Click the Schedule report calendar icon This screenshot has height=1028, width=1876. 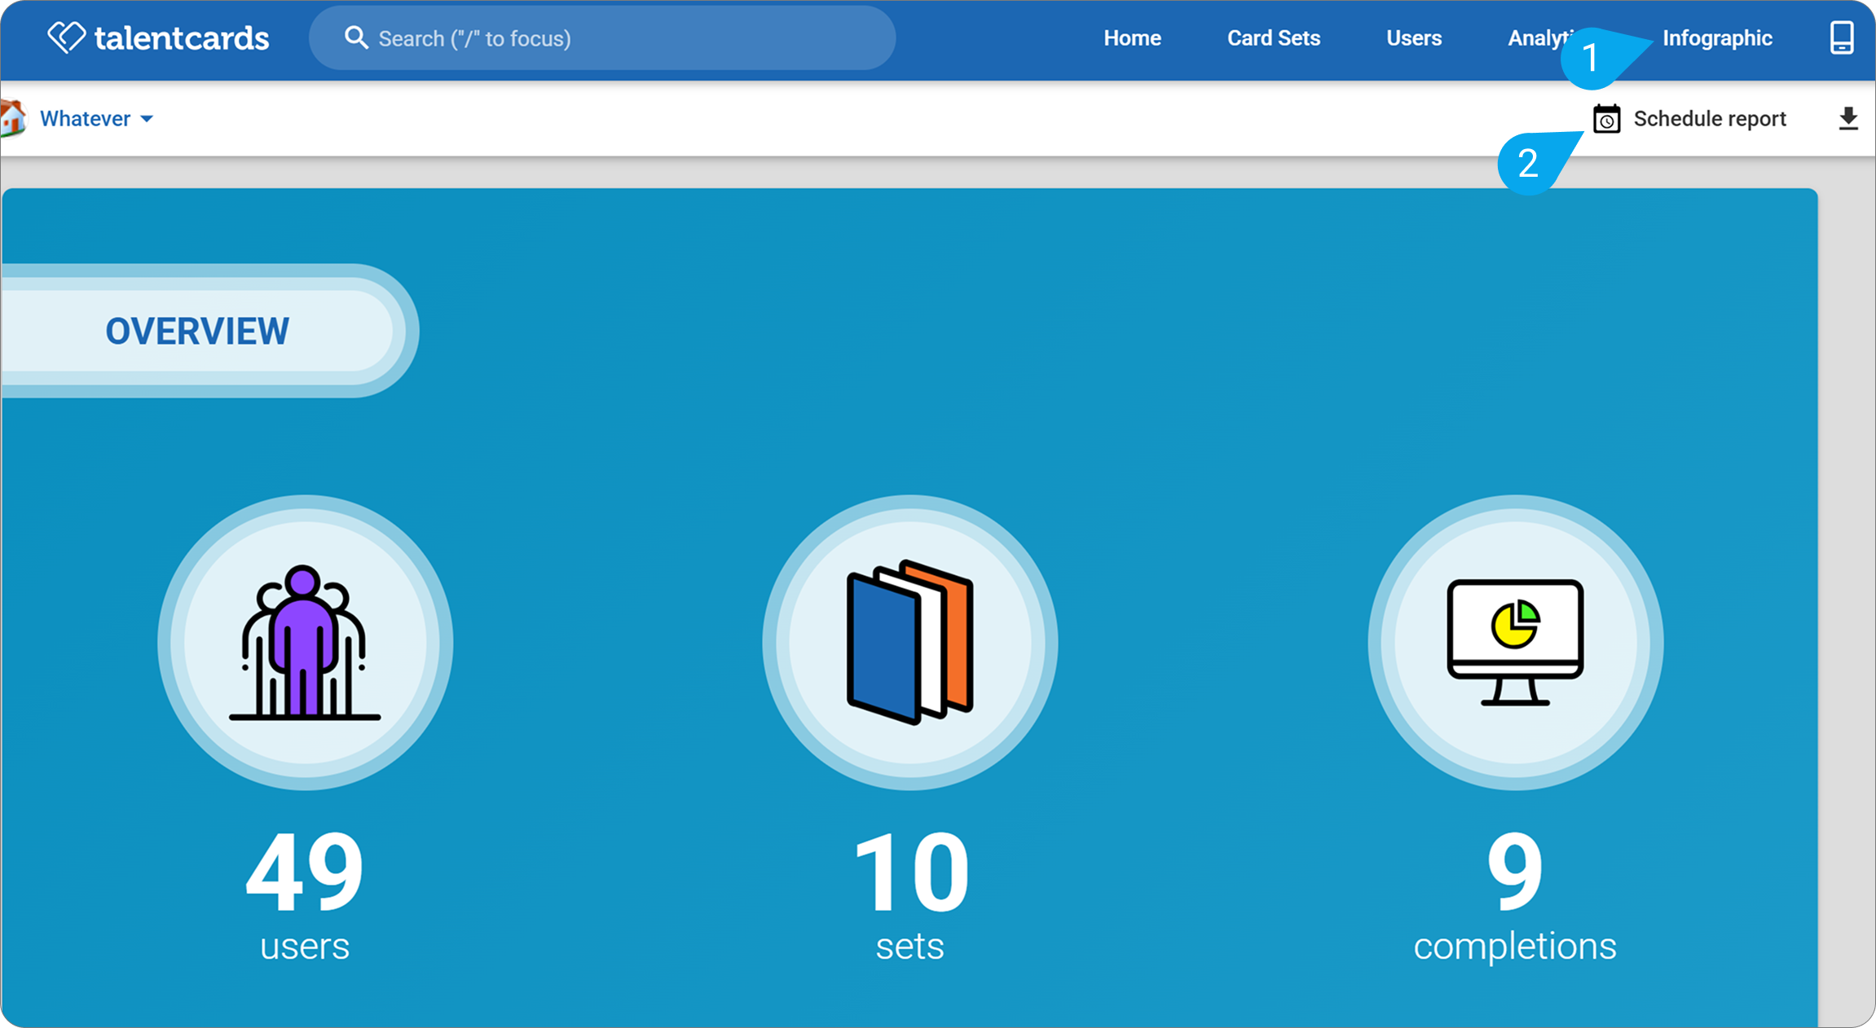pyautogui.click(x=1606, y=119)
